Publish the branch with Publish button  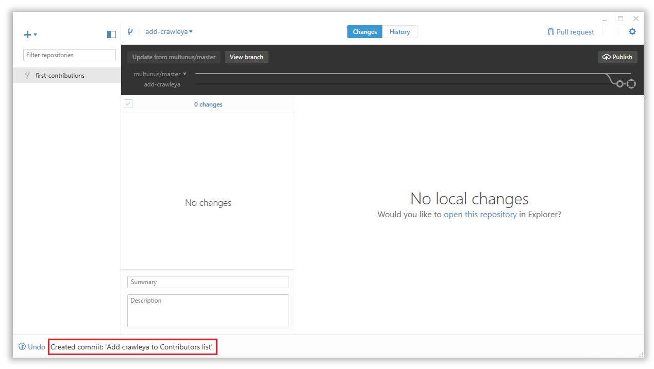pos(617,57)
